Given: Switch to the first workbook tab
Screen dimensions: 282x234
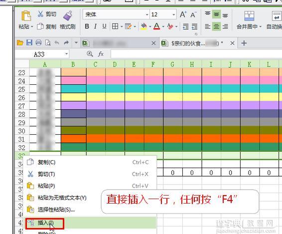Looking at the screenshot, I should (120, 43).
